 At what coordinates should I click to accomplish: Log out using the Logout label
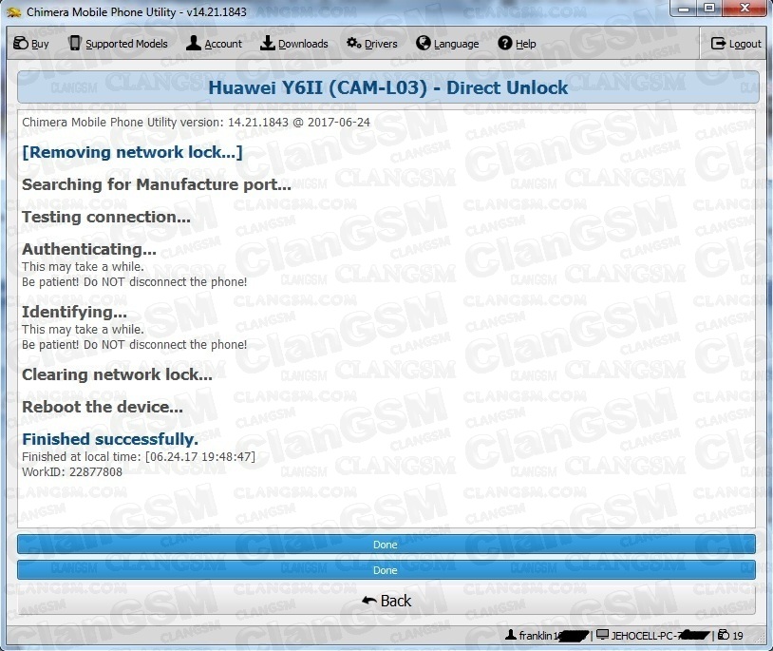745,44
